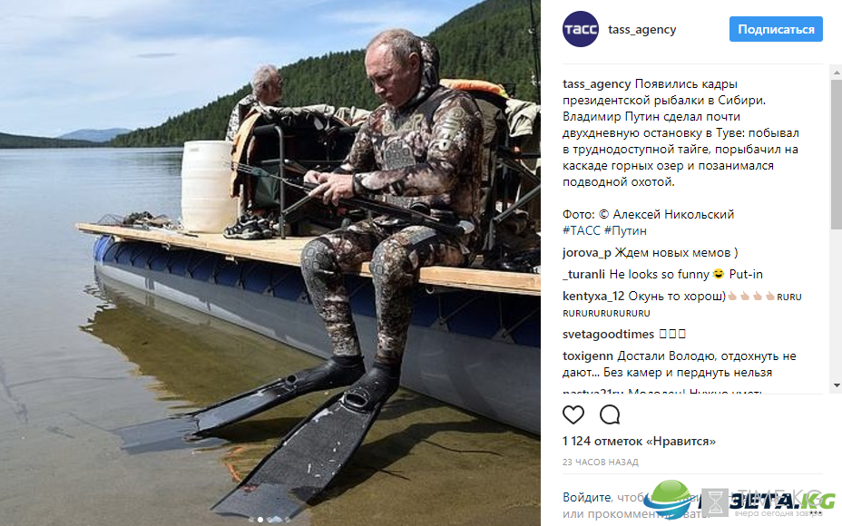Click the Подписаться follow button

tap(776, 29)
